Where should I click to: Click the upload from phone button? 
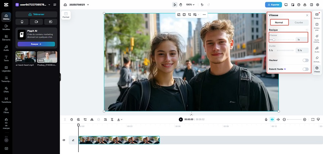pyautogui.click(x=22, y=22)
